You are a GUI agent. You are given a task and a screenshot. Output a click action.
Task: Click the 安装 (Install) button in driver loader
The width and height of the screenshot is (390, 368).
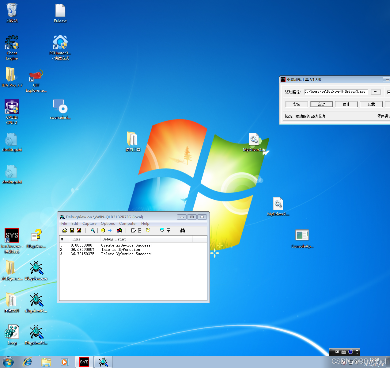tap(297, 104)
